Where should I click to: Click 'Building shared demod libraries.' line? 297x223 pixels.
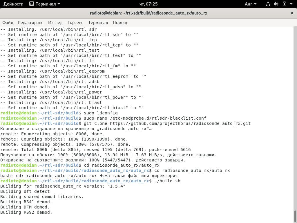pyautogui.click(x=42, y=197)
